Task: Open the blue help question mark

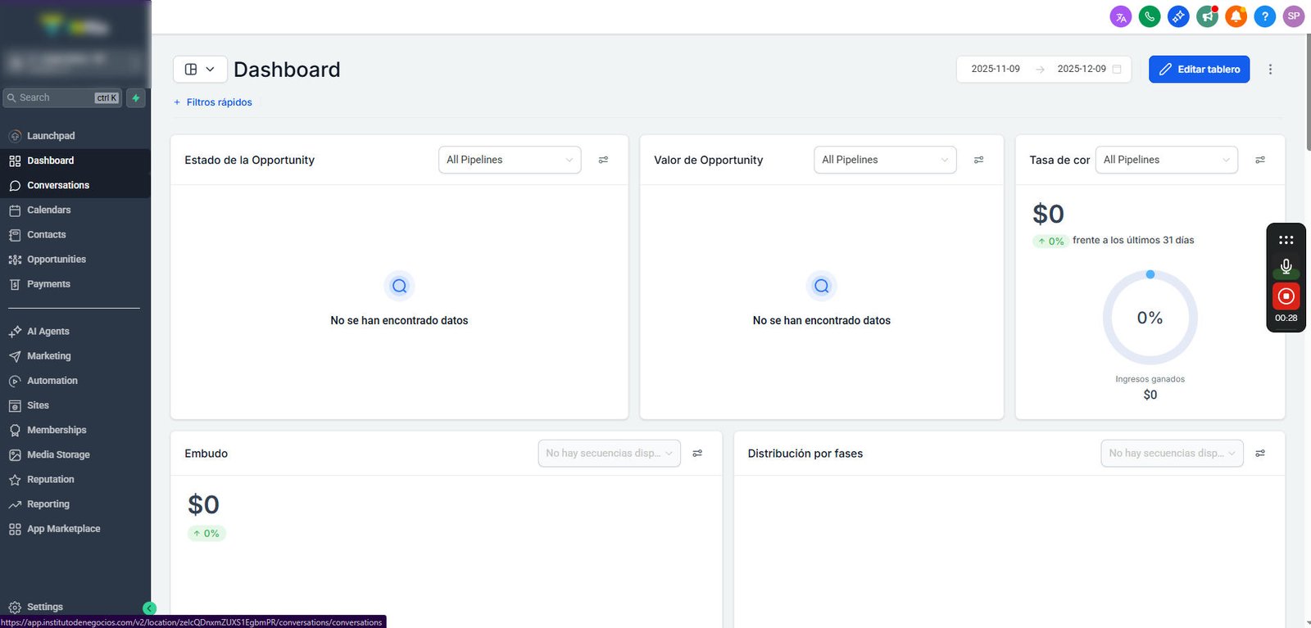Action: click(x=1265, y=16)
